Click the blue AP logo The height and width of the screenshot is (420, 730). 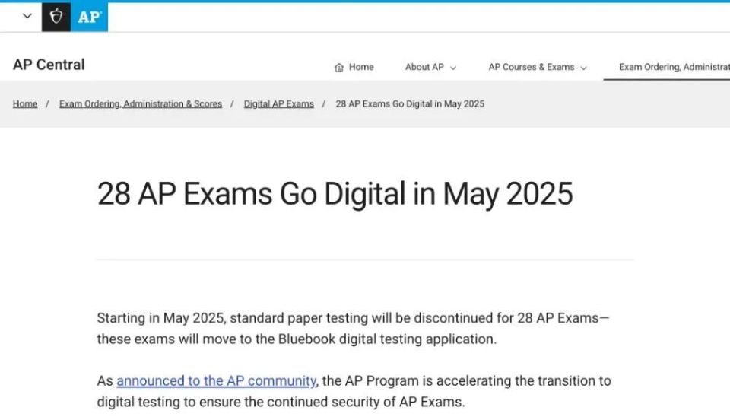coord(89,17)
